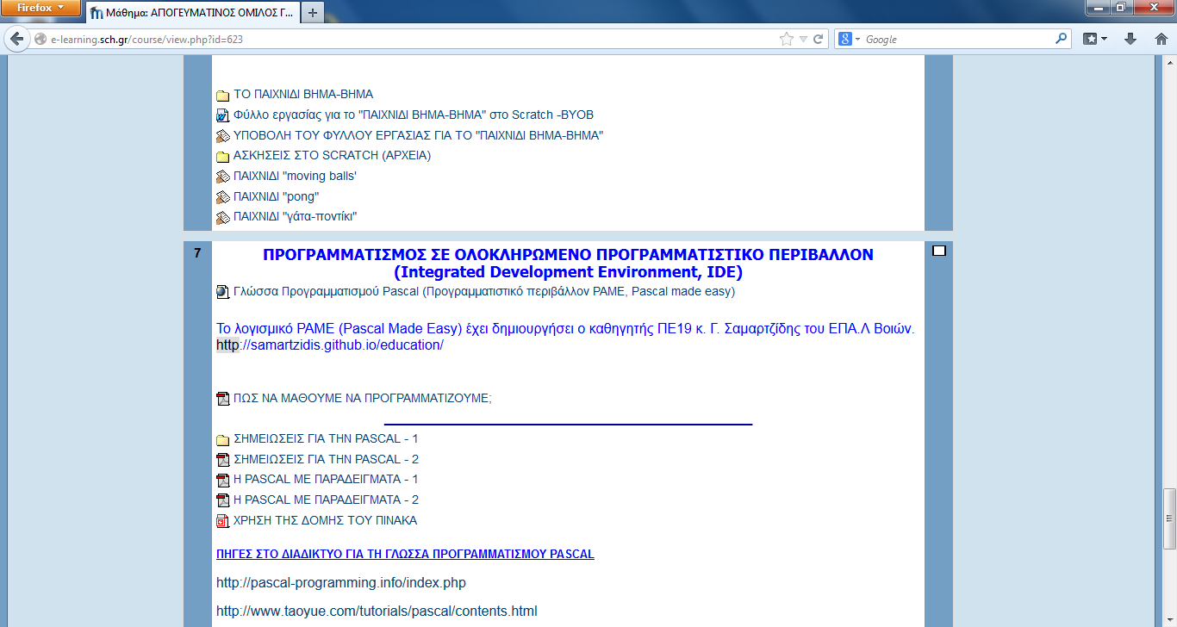Click presentation icon for ΧΡΗΣΗ ΤΗΣ ΔΟΜΗΣ ΤΟΥ ΠΙΝΑΚΑ
The height and width of the screenshot is (627, 1177).
click(222, 521)
